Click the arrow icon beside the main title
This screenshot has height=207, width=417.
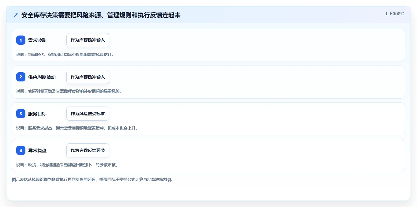16,15
